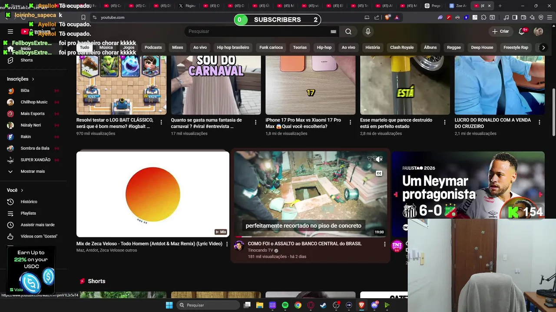Click the Brave Rewards triangle icon
556x312 pixels.
point(397,17)
